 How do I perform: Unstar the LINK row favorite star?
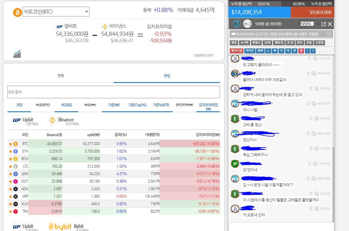click(x=11, y=174)
